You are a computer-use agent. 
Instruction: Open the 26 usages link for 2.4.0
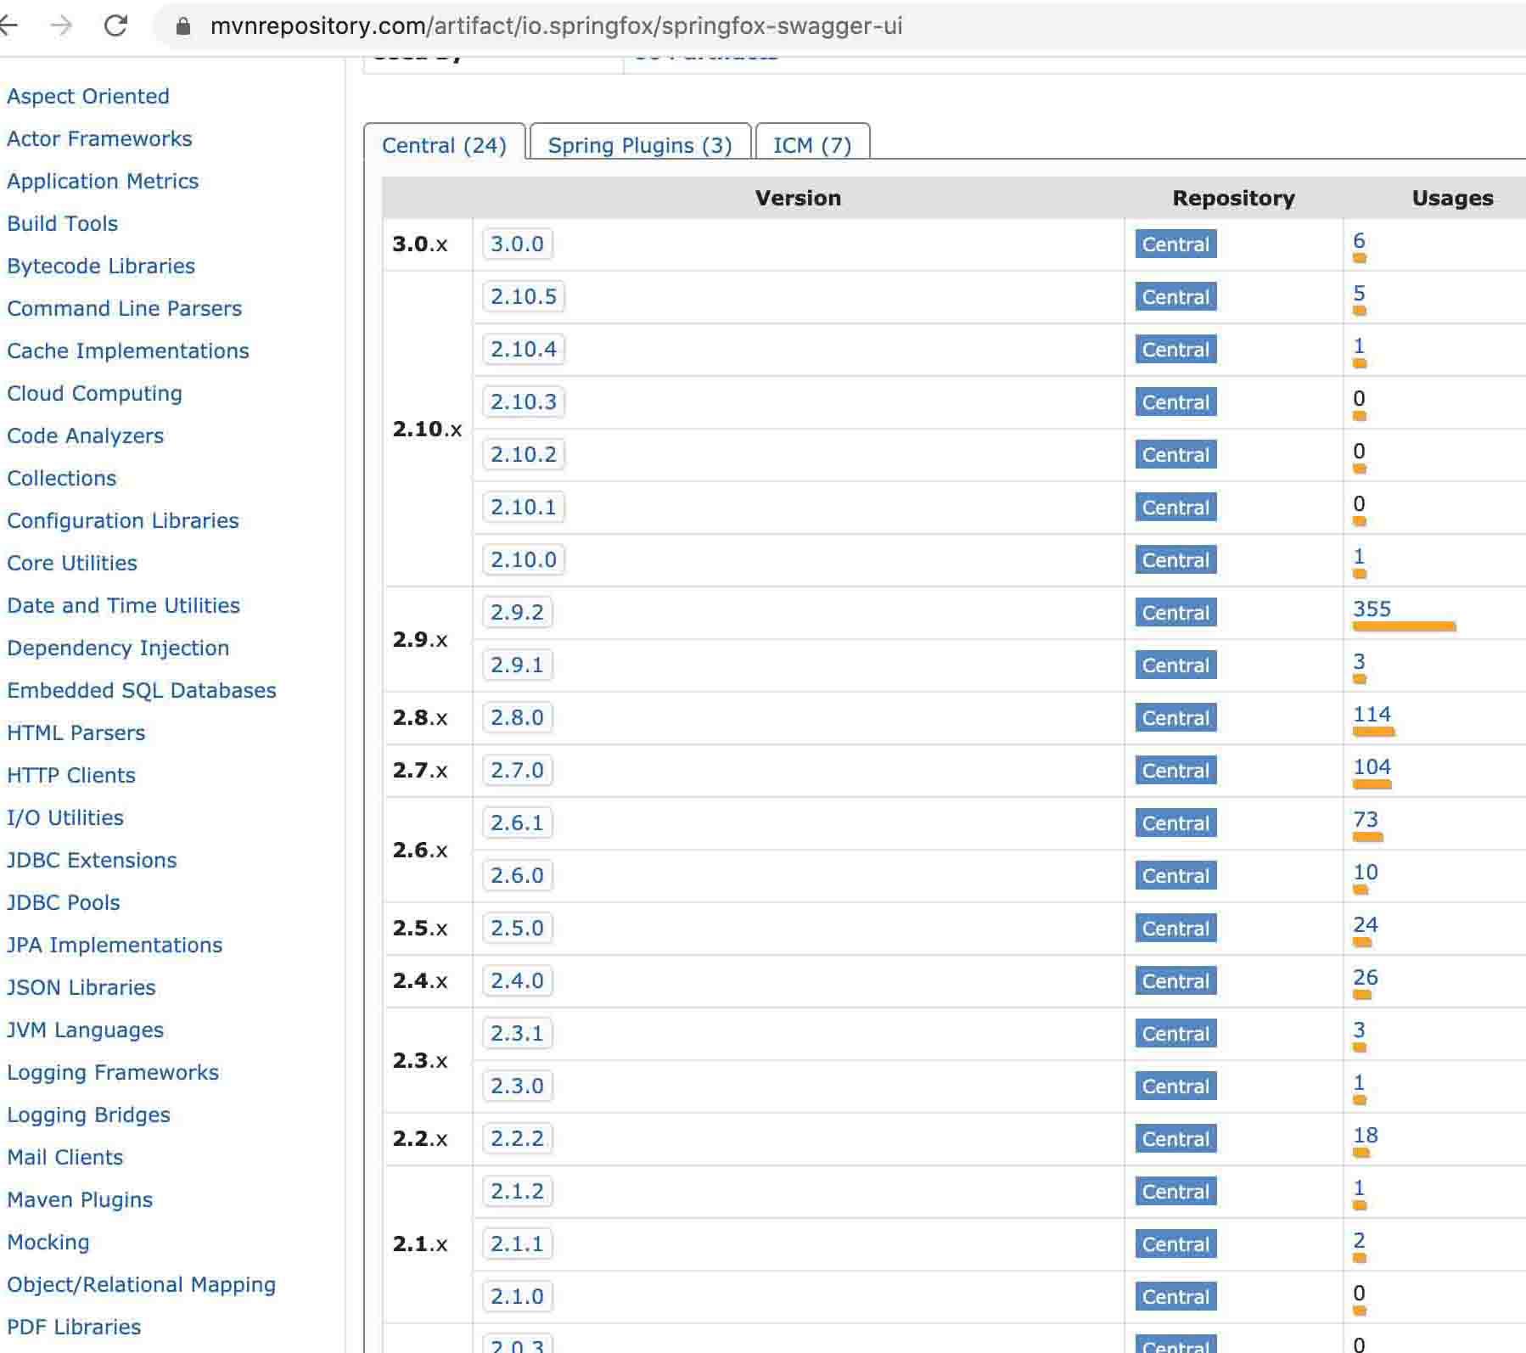click(x=1366, y=977)
